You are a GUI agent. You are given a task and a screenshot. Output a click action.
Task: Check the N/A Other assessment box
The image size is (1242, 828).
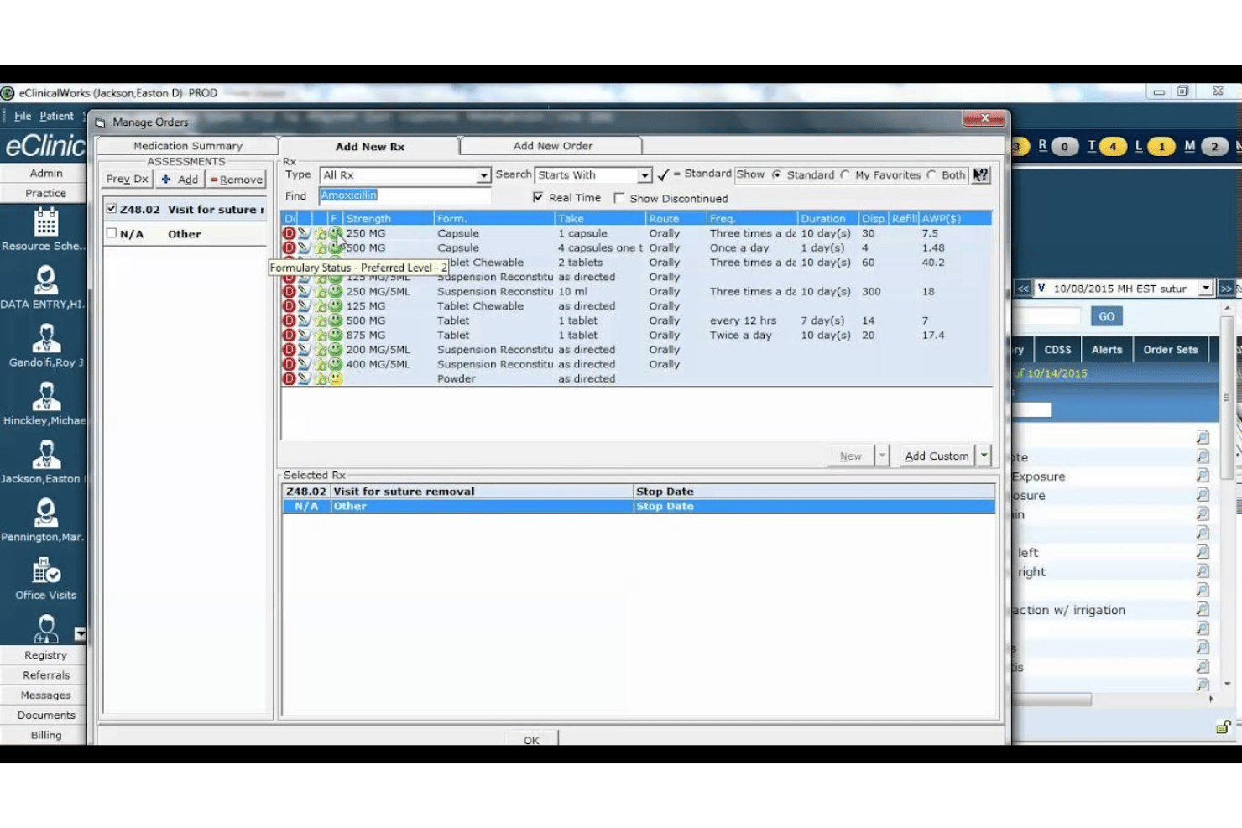pos(111,233)
